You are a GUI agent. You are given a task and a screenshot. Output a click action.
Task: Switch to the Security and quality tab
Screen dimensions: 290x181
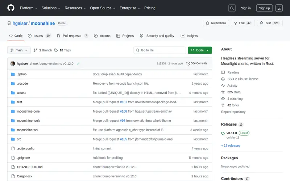(x=157, y=36)
